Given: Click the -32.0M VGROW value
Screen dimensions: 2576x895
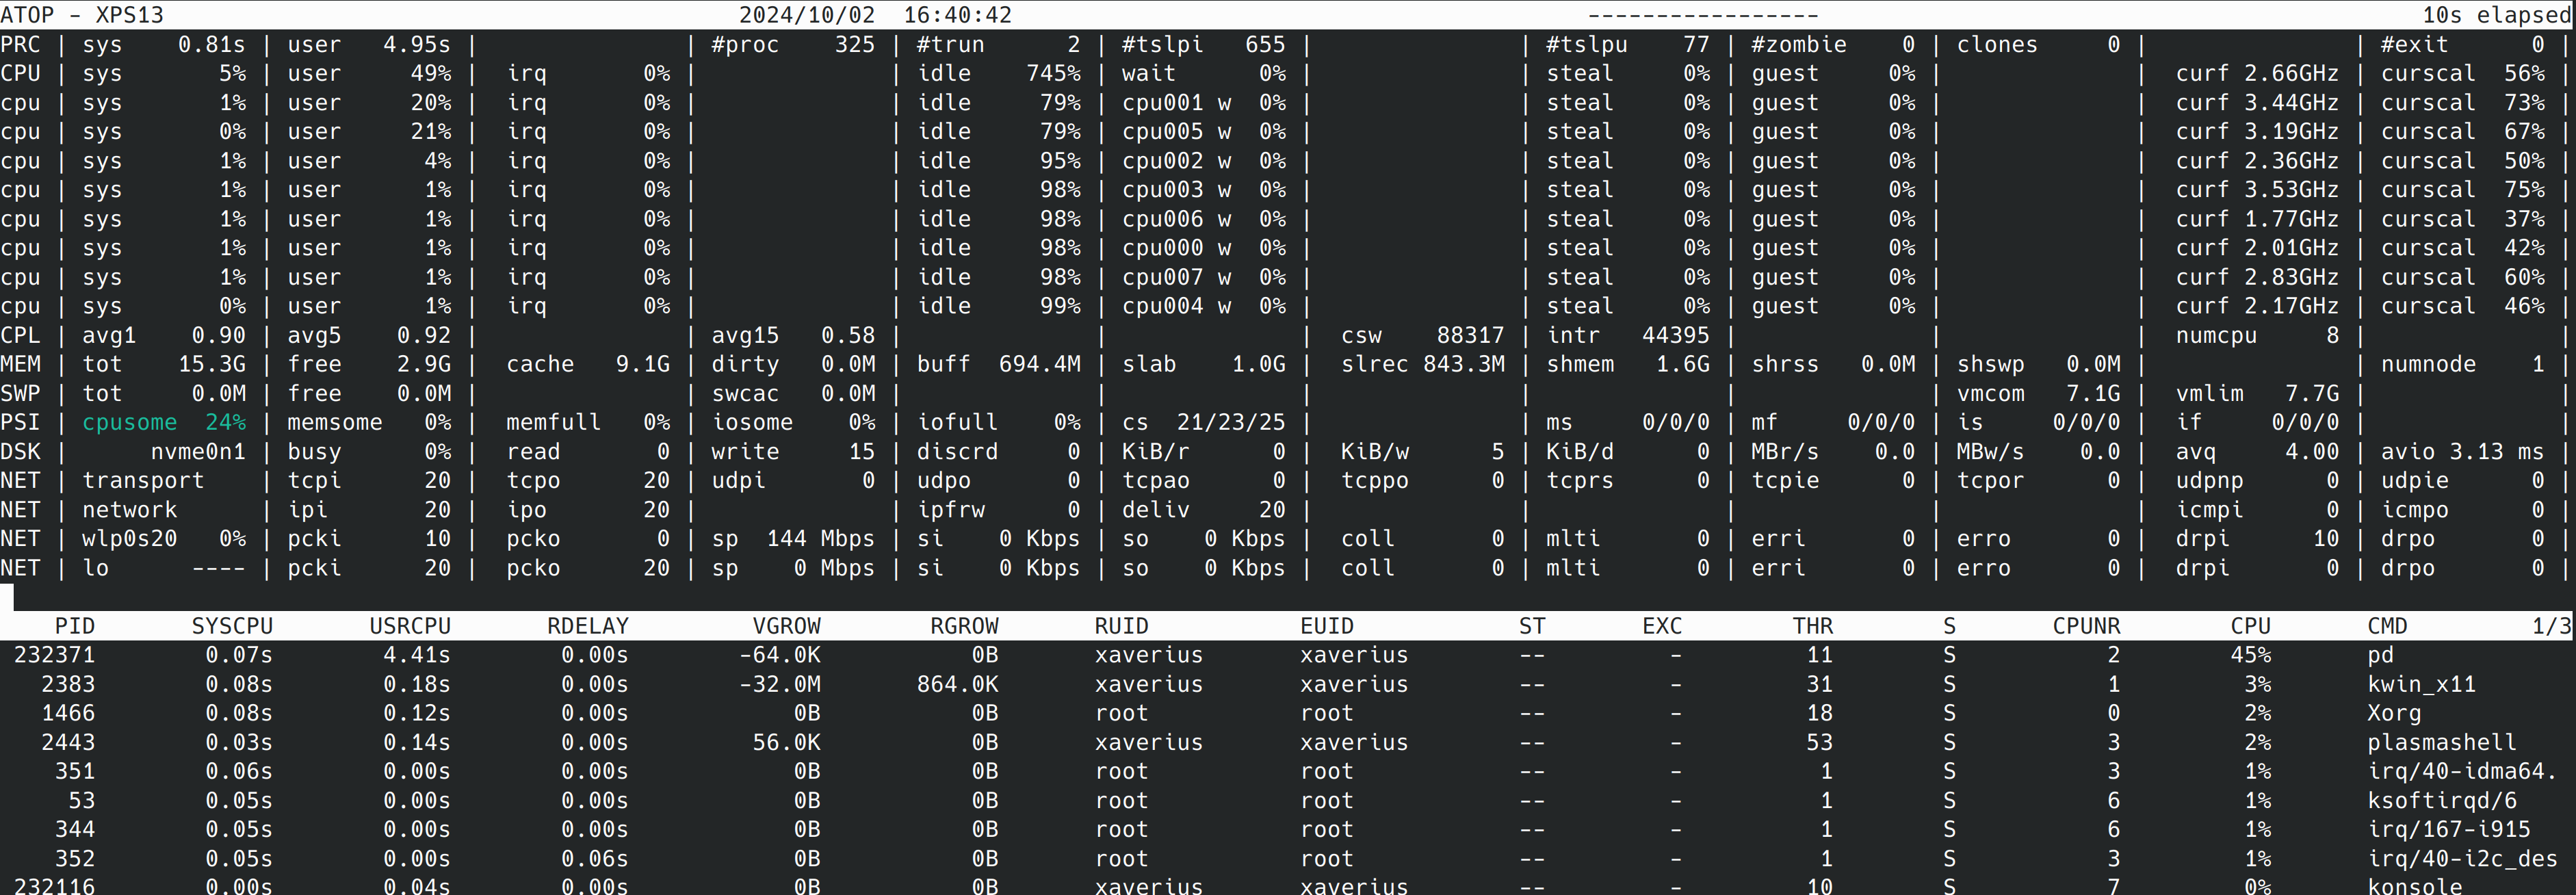Looking at the screenshot, I should 779,685.
